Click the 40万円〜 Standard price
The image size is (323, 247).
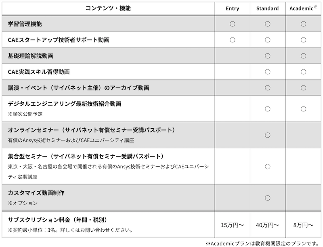click(268, 225)
